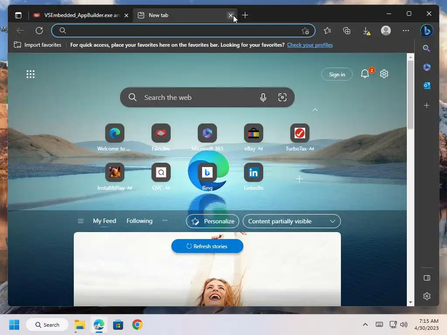
Task: Open Settings and more ellipsis menu
Action: [406, 31]
